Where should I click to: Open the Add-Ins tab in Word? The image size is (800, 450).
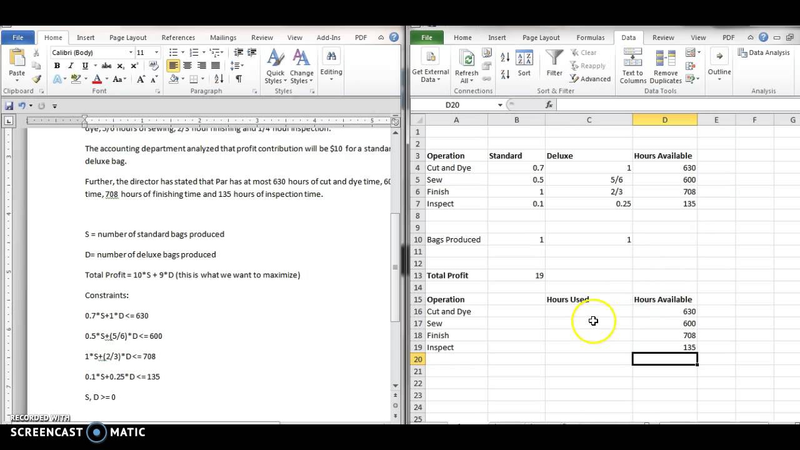click(x=328, y=37)
